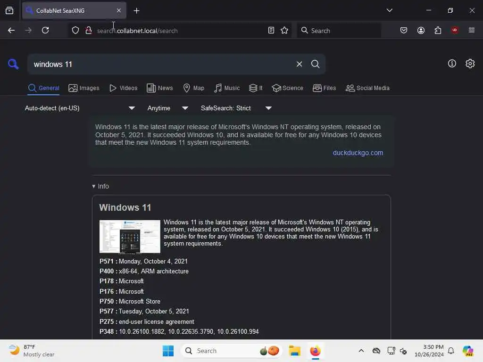Click the P571 Monday, October 4, 2021 row
The image size is (483, 362).
pos(143,261)
